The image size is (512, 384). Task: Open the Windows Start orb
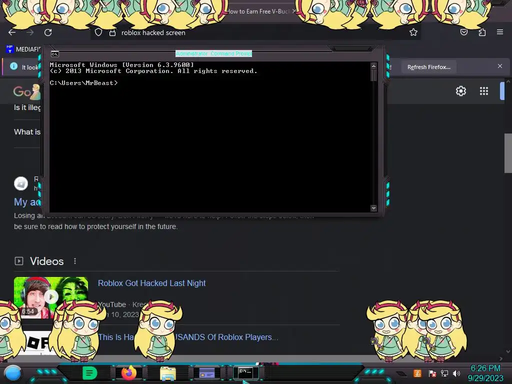click(x=12, y=373)
